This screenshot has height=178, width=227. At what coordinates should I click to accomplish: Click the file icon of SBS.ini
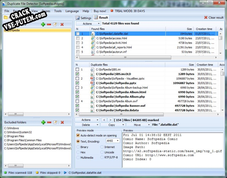click(92, 70)
